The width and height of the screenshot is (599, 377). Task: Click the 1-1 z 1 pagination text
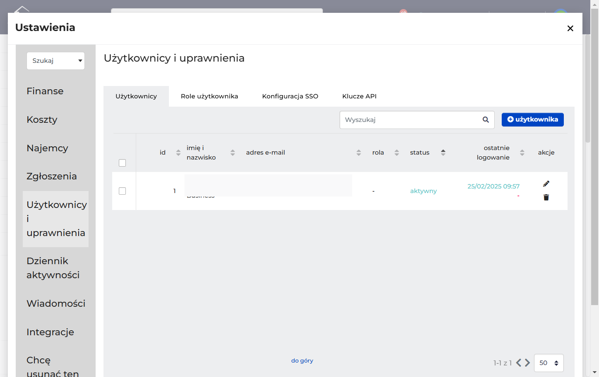(x=503, y=363)
